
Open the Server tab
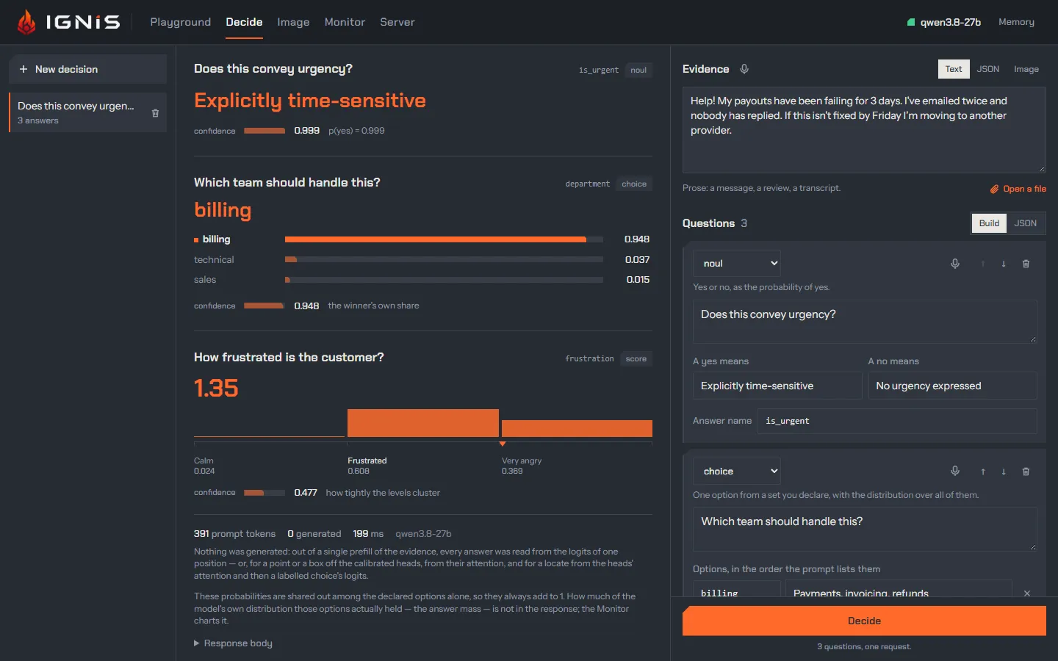coord(397,22)
